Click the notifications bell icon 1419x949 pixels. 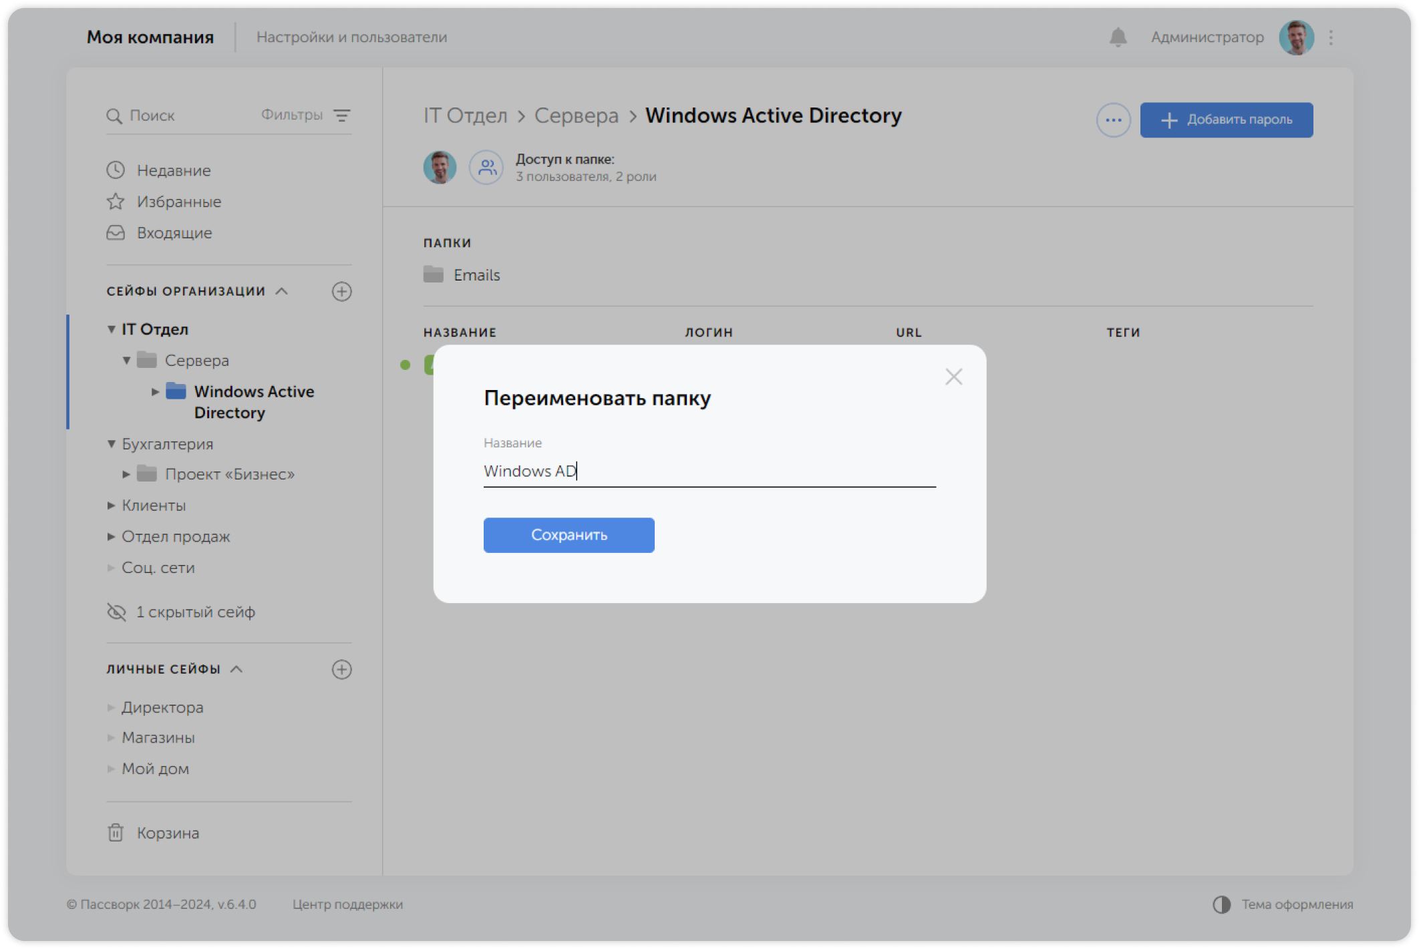point(1118,37)
